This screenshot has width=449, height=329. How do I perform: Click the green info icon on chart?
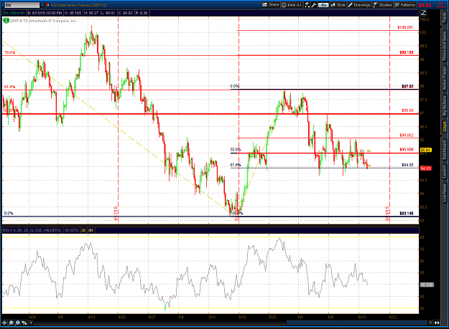point(6,21)
